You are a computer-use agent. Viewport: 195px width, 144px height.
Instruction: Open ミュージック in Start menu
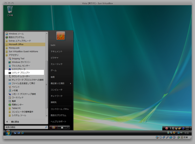point(57,64)
